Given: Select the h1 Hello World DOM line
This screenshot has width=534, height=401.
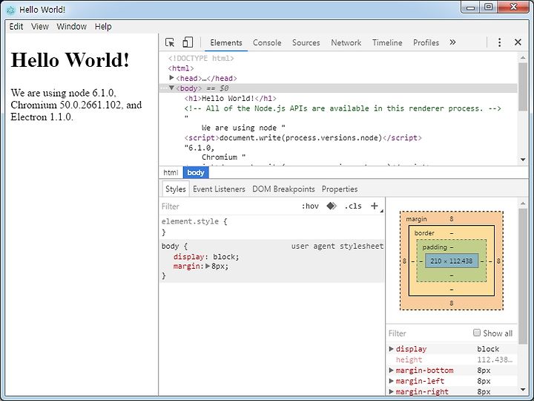Looking at the screenshot, I should pos(231,99).
